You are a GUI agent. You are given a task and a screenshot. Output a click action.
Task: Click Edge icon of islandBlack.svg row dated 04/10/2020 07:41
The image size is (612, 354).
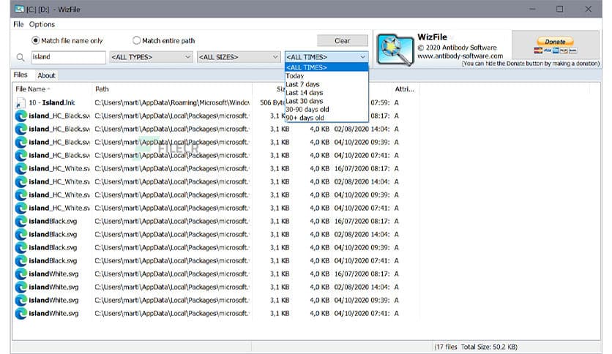pyautogui.click(x=20, y=261)
